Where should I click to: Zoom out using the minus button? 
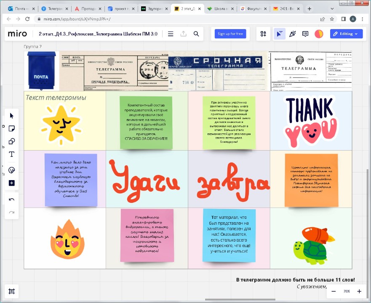click(x=334, y=291)
